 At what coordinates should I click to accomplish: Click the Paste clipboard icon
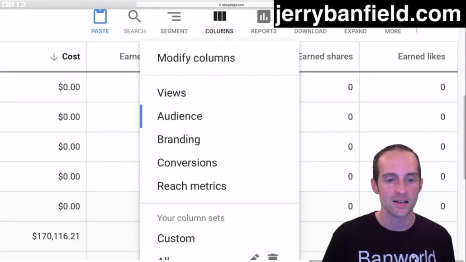[x=100, y=16]
